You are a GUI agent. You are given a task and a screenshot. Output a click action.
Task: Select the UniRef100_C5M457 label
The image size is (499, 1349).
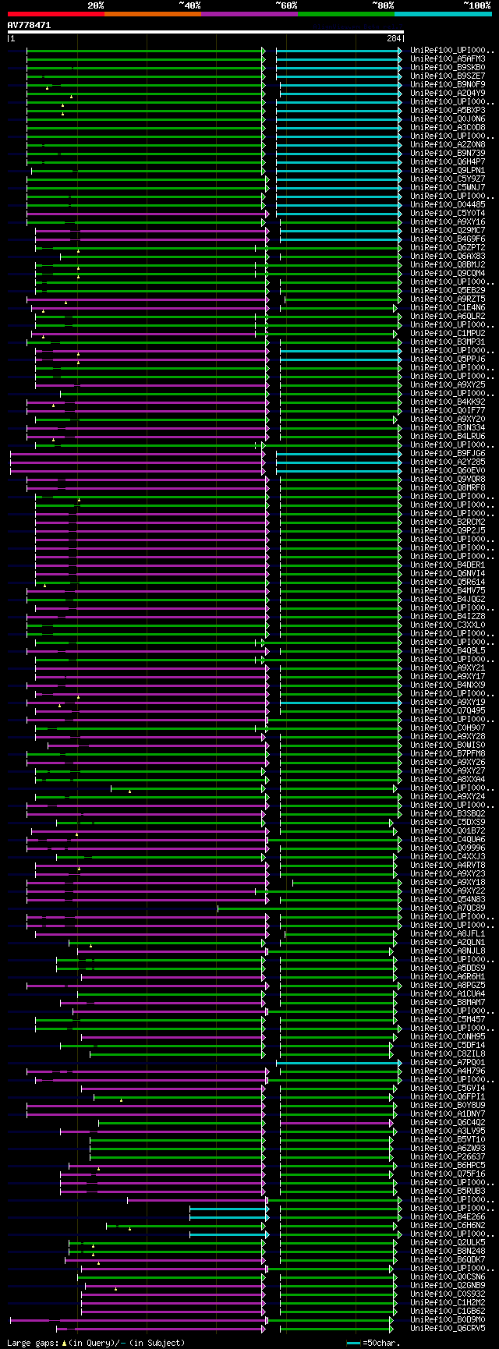pos(448,1019)
